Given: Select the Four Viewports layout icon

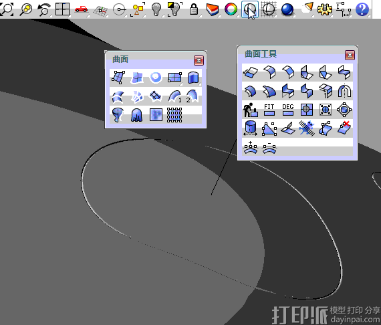Looking at the screenshot, I should 62,9.
